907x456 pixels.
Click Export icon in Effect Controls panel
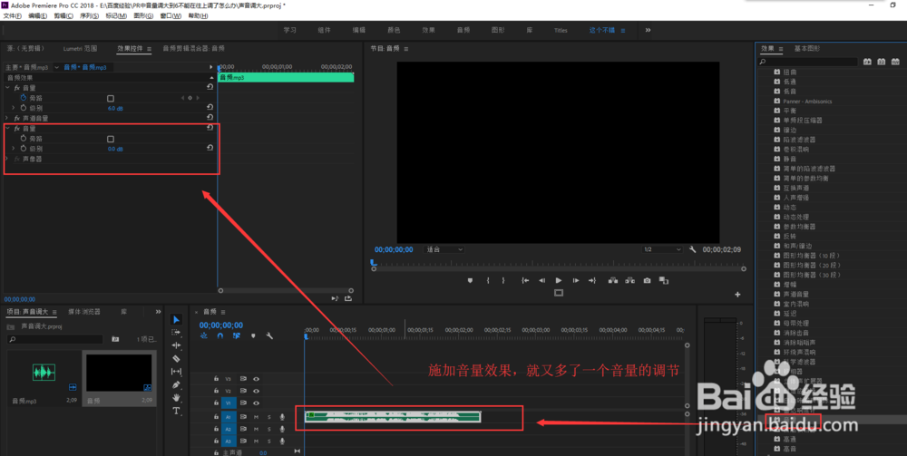347,299
